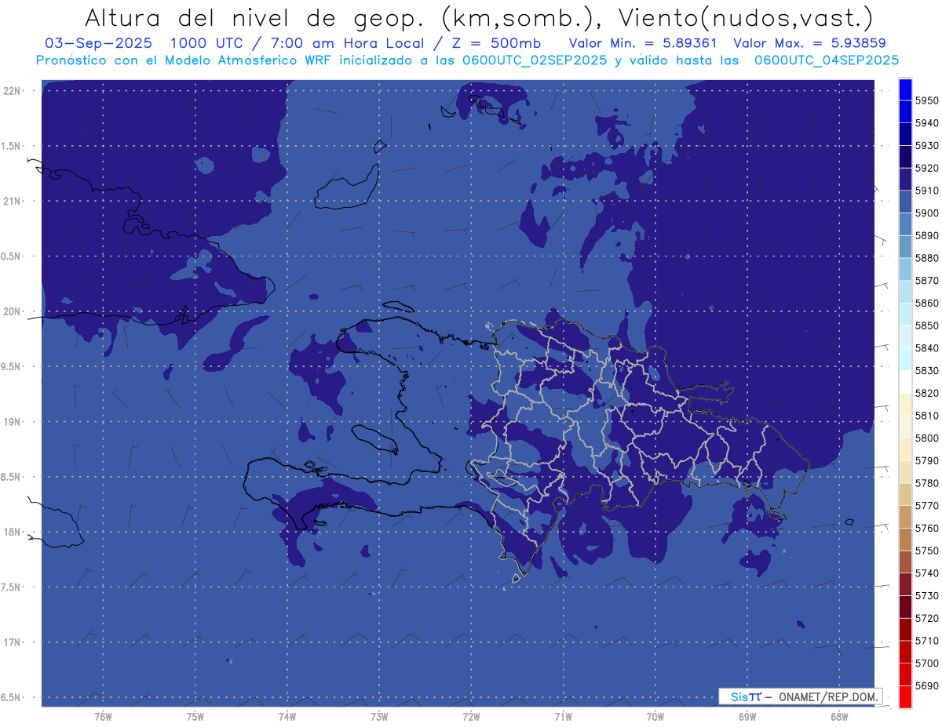Click the bright blue swatch above 5950
942x727 pixels.
click(905, 89)
